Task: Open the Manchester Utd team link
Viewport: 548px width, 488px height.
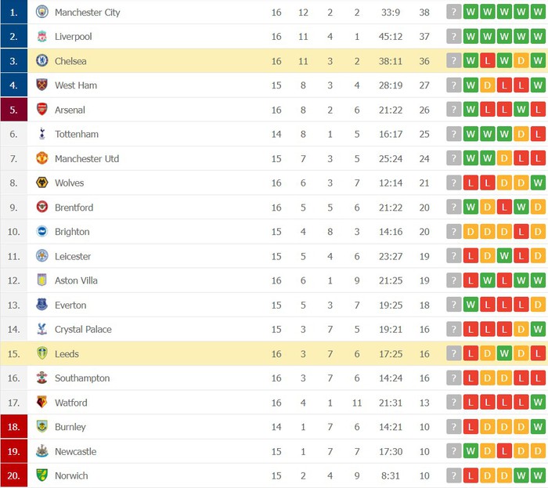Action: click(87, 159)
